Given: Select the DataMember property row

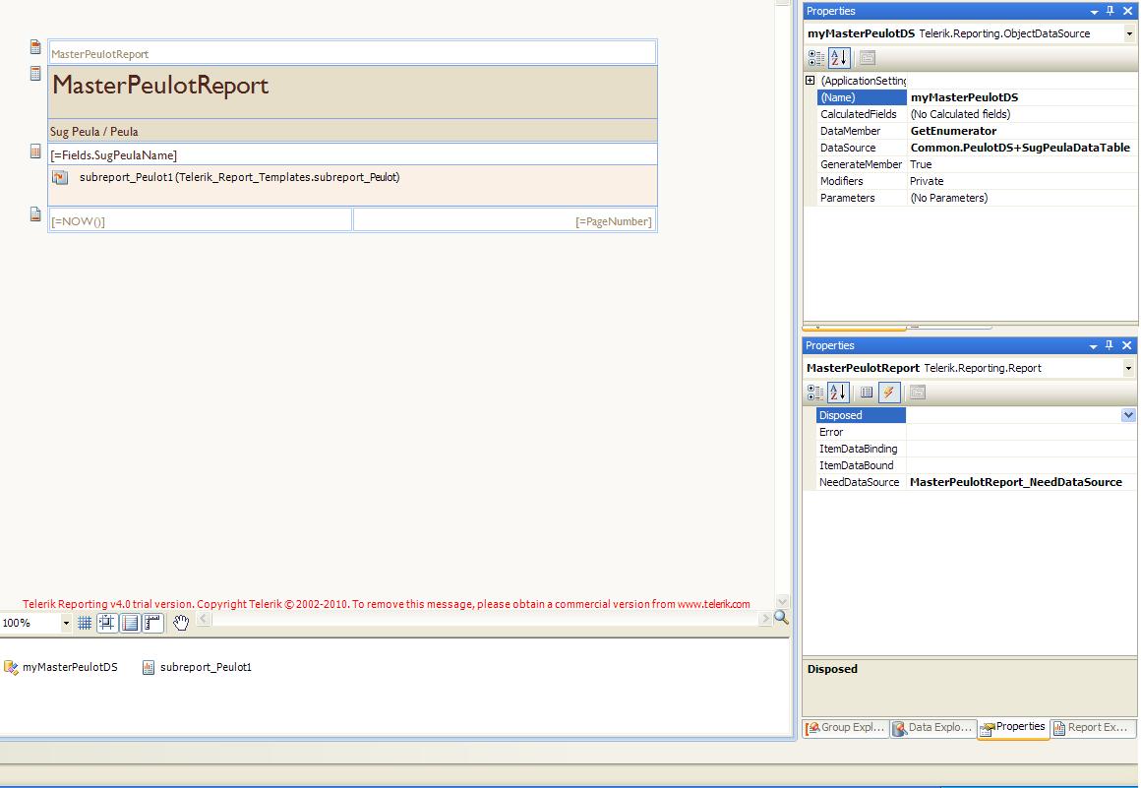Looking at the screenshot, I should (x=977, y=131).
